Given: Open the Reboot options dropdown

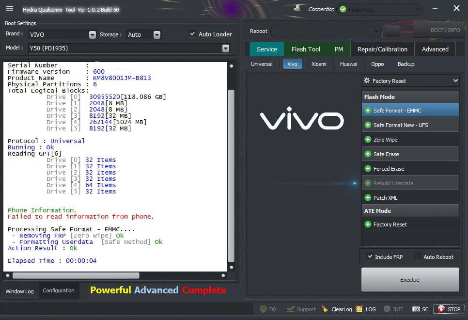Looking at the screenshot, I should [x=326, y=31].
